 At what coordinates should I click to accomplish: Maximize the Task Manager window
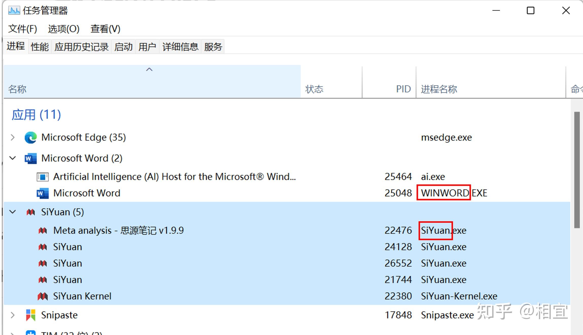[531, 11]
